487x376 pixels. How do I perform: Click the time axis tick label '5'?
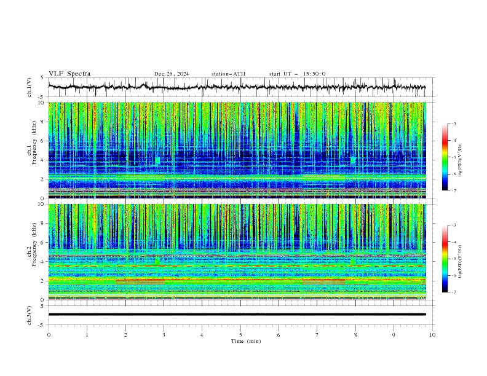[x=240, y=335]
